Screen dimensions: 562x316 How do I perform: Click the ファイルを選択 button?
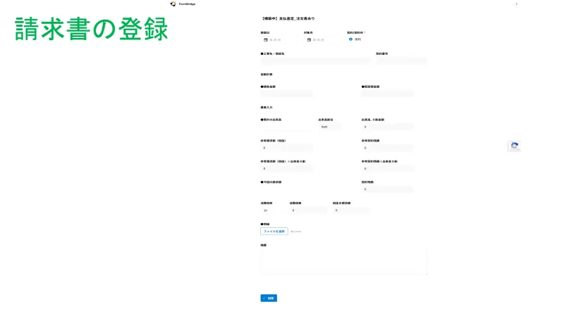(x=274, y=231)
